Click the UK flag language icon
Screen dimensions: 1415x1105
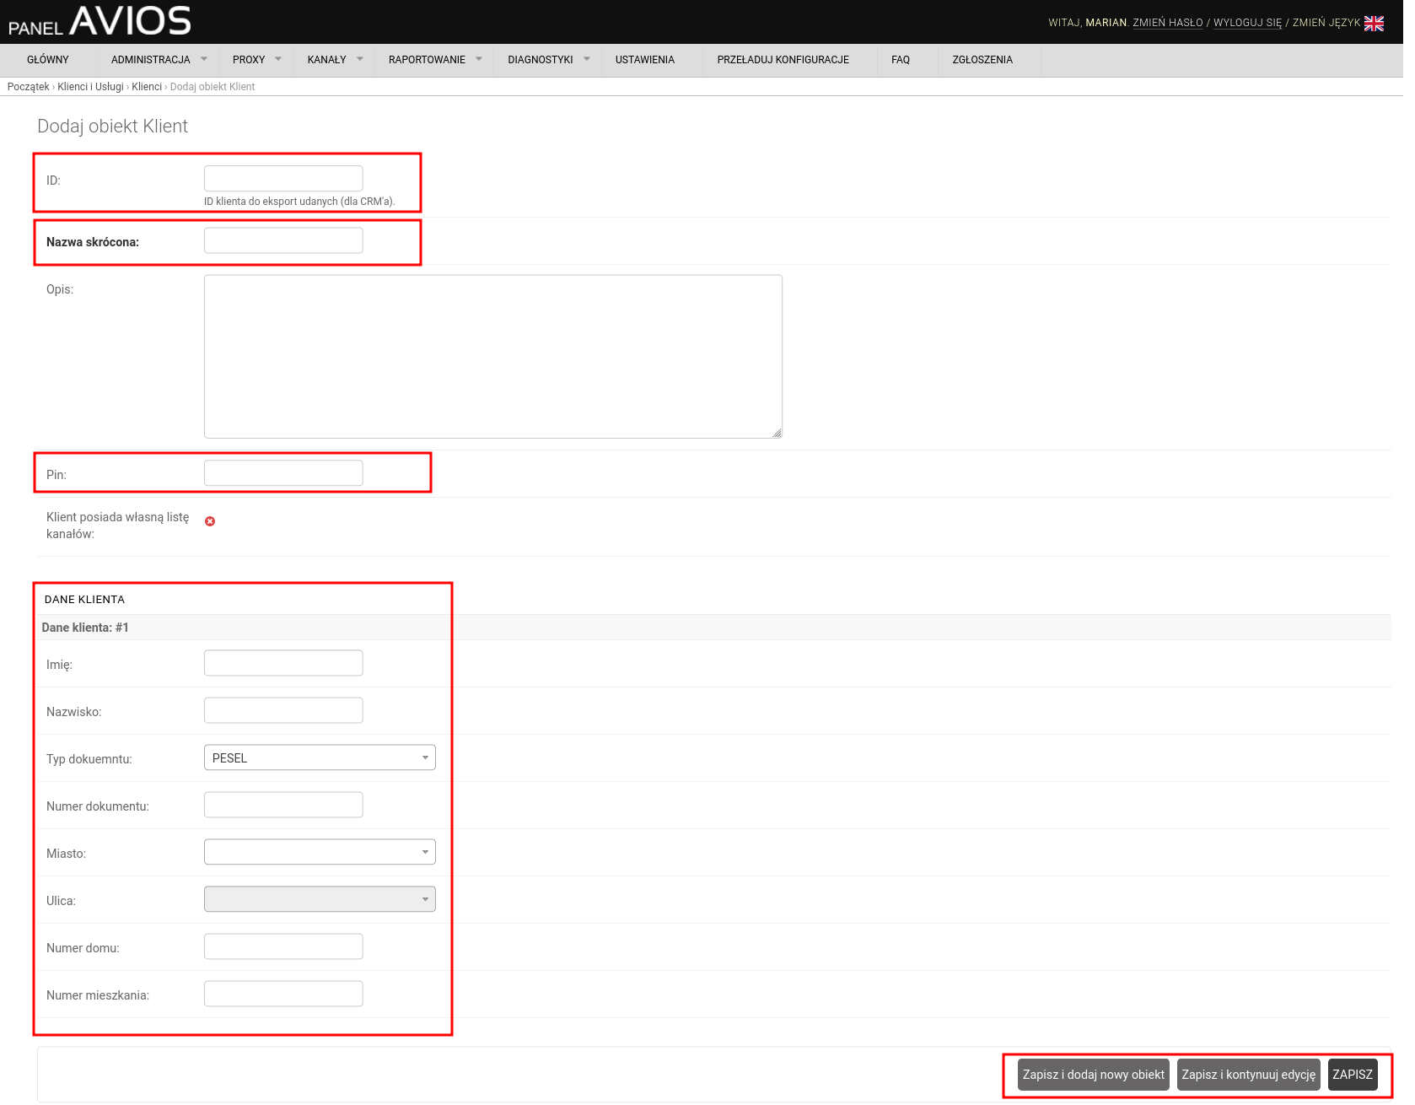[x=1374, y=24]
